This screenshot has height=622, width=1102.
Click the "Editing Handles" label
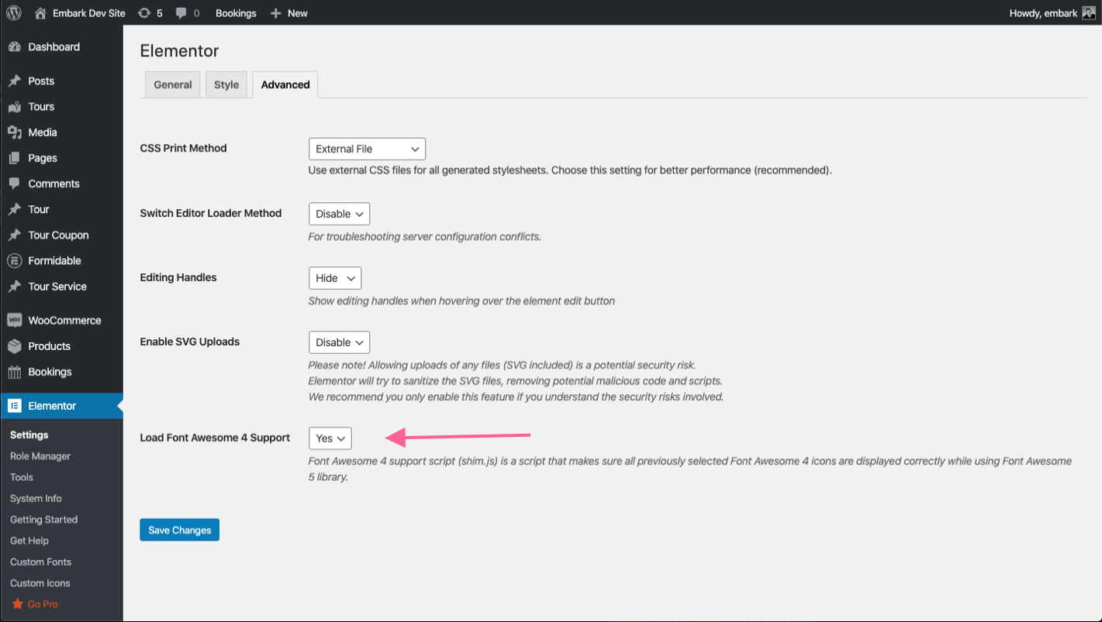tap(178, 277)
